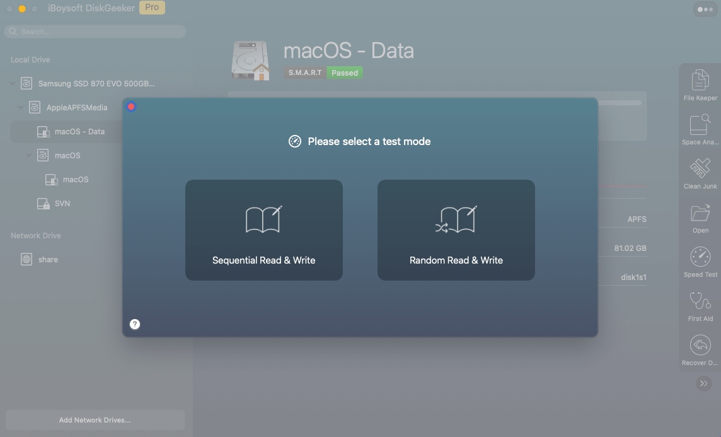This screenshot has width=721, height=437.
Task: Click the sidebar search field
Action: (x=95, y=32)
